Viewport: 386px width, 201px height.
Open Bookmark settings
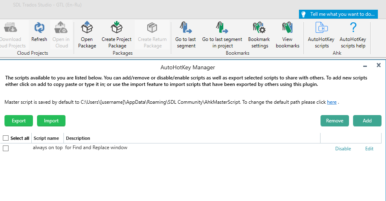tap(259, 34)
